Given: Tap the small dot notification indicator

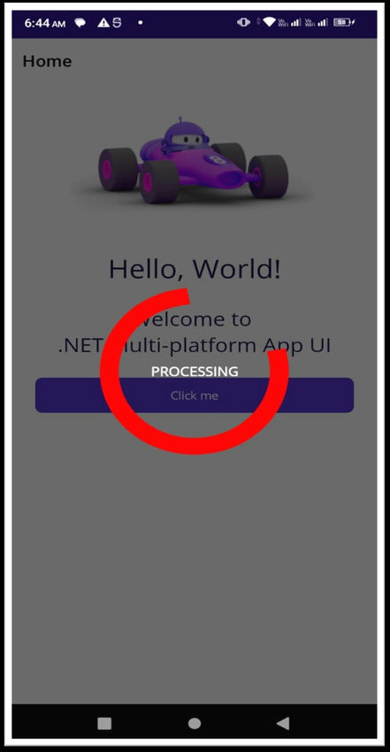Looking at the screenshot, I should pyautogui.click(x=140, y=22).
